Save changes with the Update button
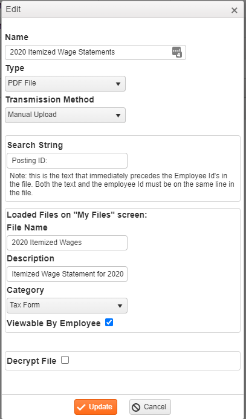The height and width of the screenshot is (419, 246). (x=96, y=407)
